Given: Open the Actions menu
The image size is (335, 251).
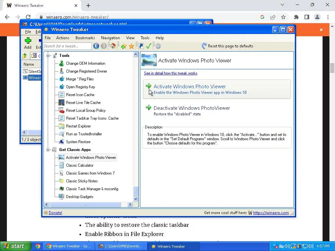Looking at the screenshot, I should tap(62, 38).
